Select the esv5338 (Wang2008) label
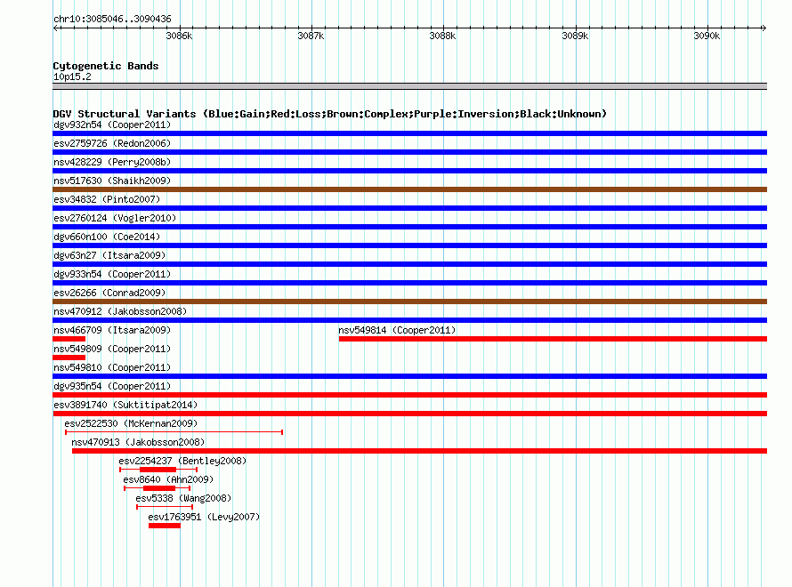792x587 pixels. pos(183,498)
